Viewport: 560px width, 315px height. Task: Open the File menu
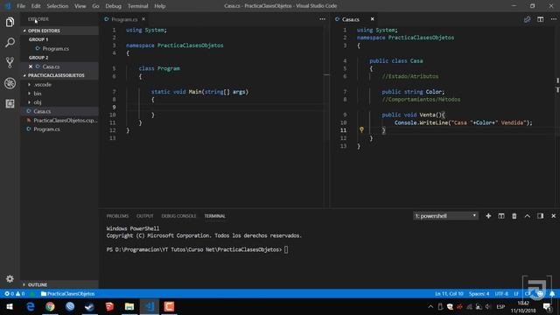coord(21,6)
